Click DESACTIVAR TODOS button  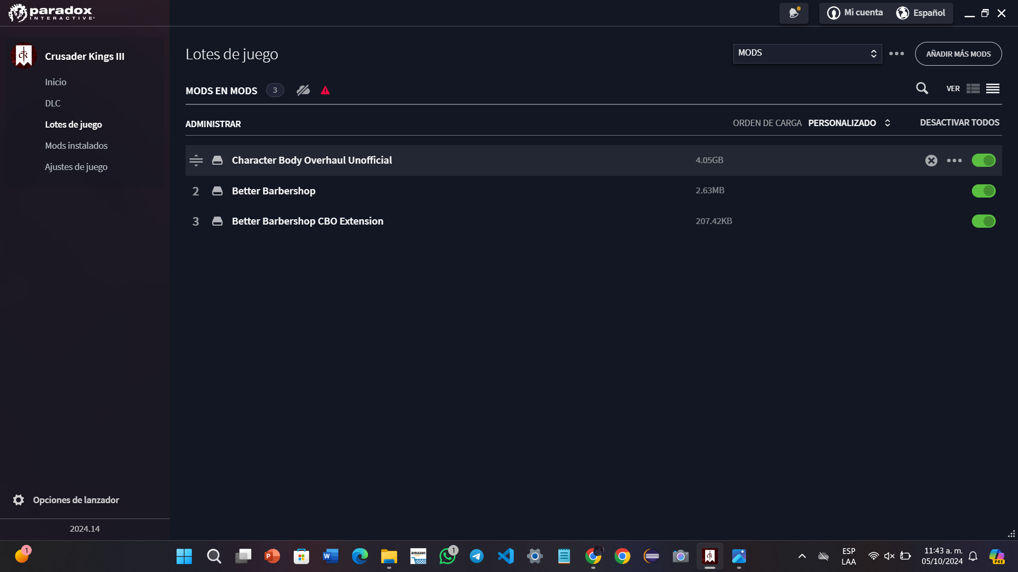tap(959, 122)
